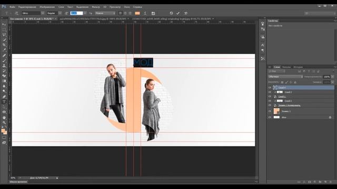Commit the text edit with the checkmark

[x=178, y=13]
